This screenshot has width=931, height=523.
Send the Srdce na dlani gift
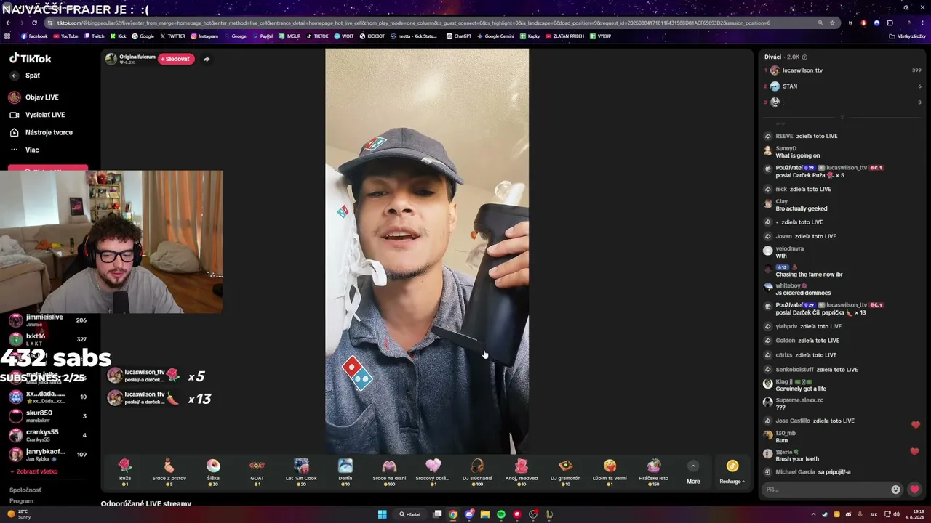coord(389,471)
